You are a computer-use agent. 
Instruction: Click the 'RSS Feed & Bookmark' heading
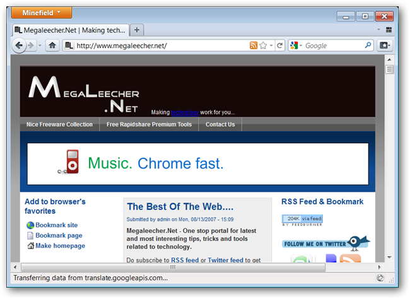pos(322,202)
